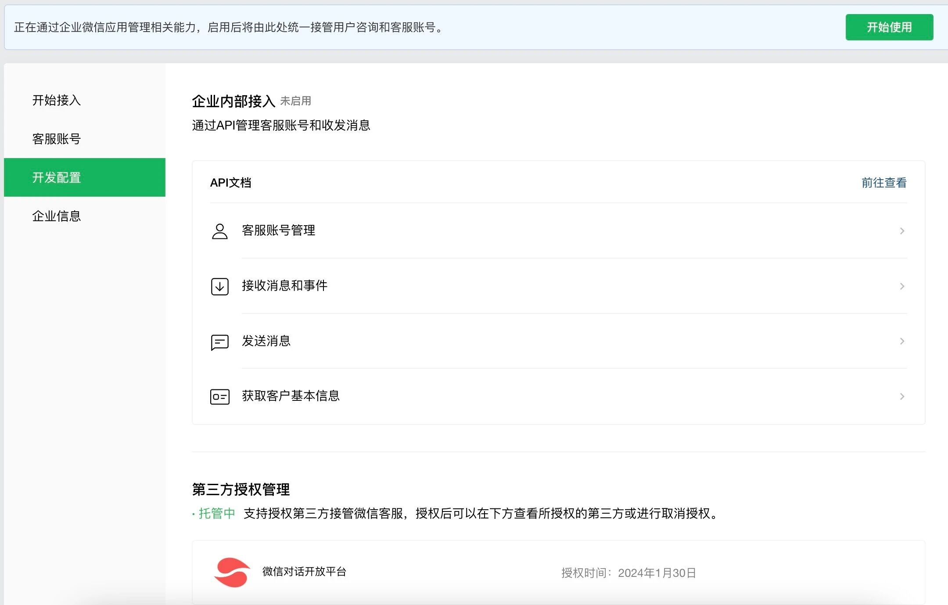The width and height of the screenshot is (948, 605).
Task: Expand the 发送消息 row chevron
Action: [x=902, y=341]
